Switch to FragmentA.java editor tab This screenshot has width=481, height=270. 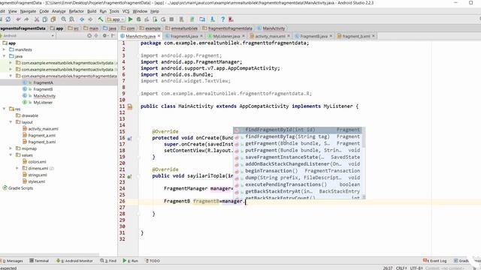click(183, 36)
